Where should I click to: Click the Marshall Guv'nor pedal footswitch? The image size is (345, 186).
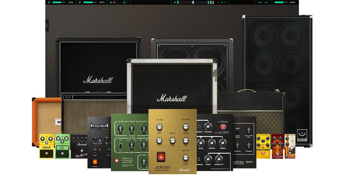tap(82, 151)
